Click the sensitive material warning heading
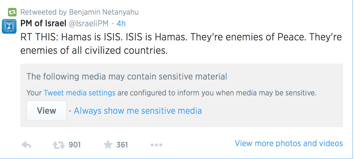Image resolution: width=354 pixels, height=159 pixels. pos(127,76)
